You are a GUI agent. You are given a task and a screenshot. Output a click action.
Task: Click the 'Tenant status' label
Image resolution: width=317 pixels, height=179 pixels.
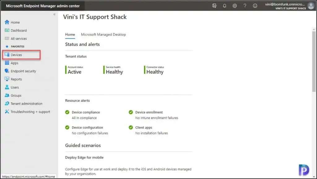76,56
